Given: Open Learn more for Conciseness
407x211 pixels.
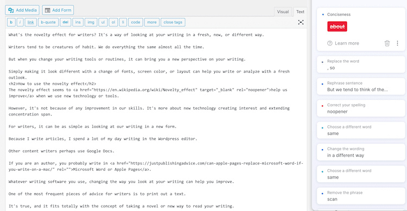Looking at the screenshot, I should click(x=347, y=43).
